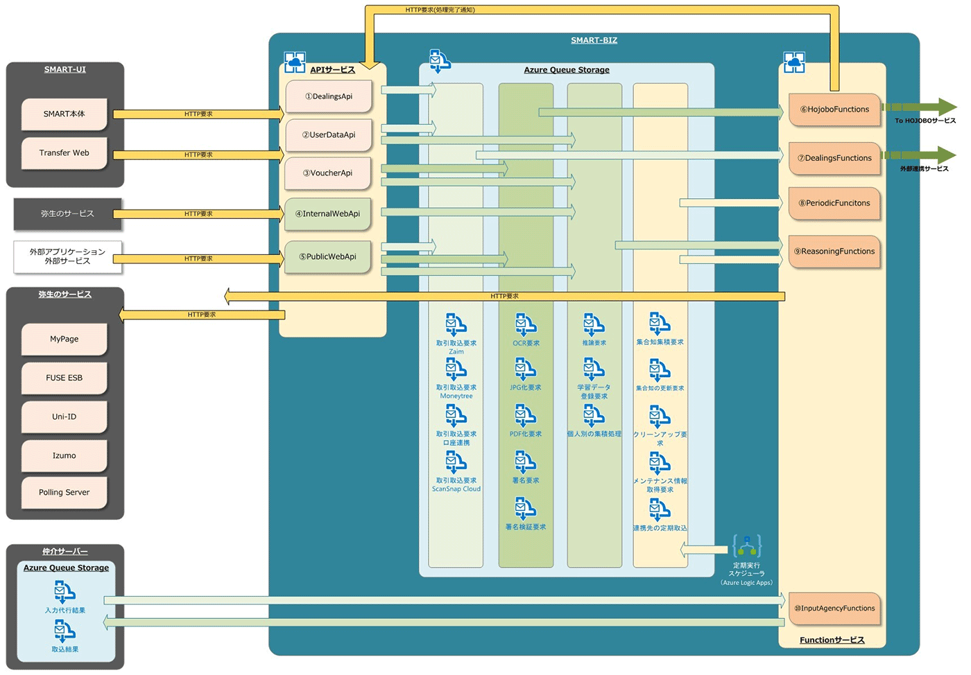Click the Transfer Web box
971x675 pixels.
(x=65, y=153)
